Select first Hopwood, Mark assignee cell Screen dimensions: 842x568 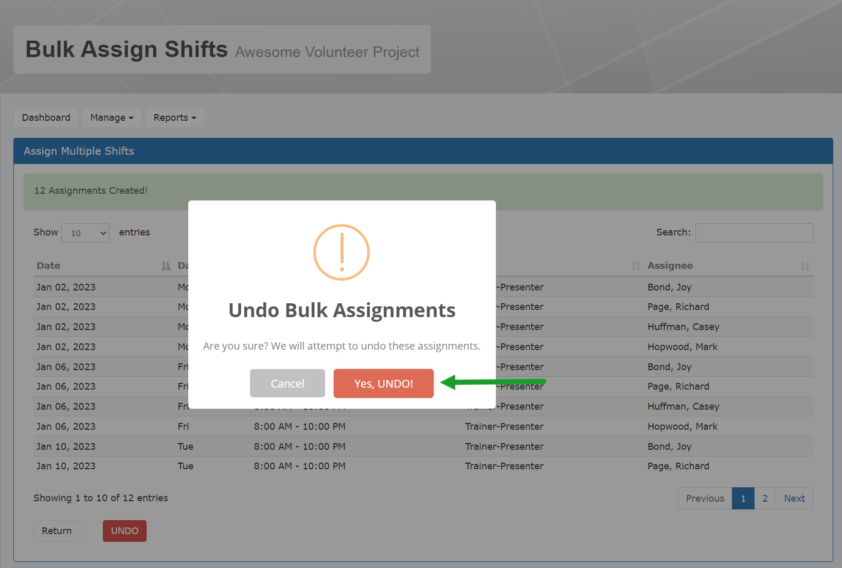[683, 347]
